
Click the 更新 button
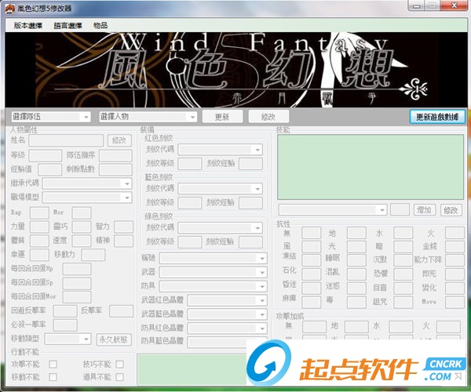pyautogui.click(x=222, y=117)
